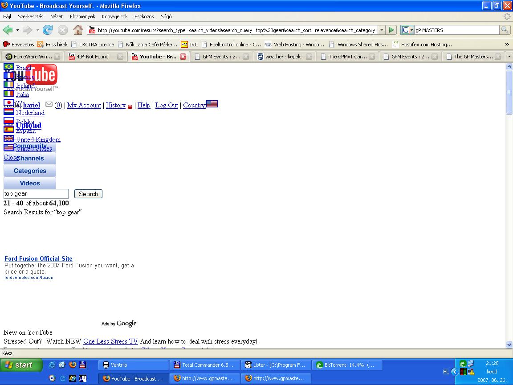
Task: Go to the home page icon
Action: click(x=78, y=30)
